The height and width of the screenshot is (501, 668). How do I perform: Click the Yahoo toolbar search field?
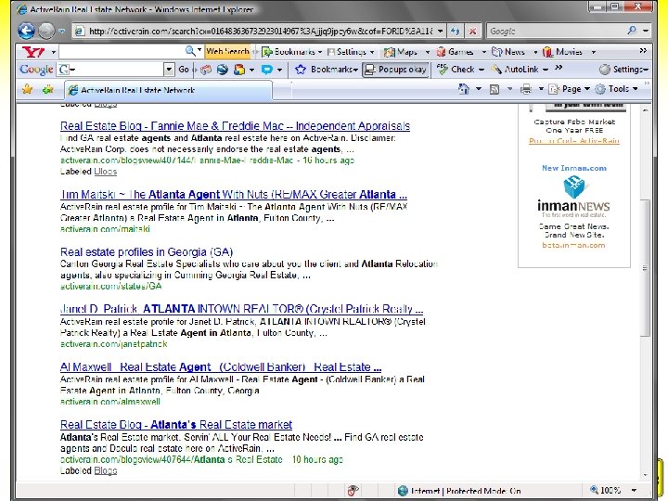[x=122, y=52]
